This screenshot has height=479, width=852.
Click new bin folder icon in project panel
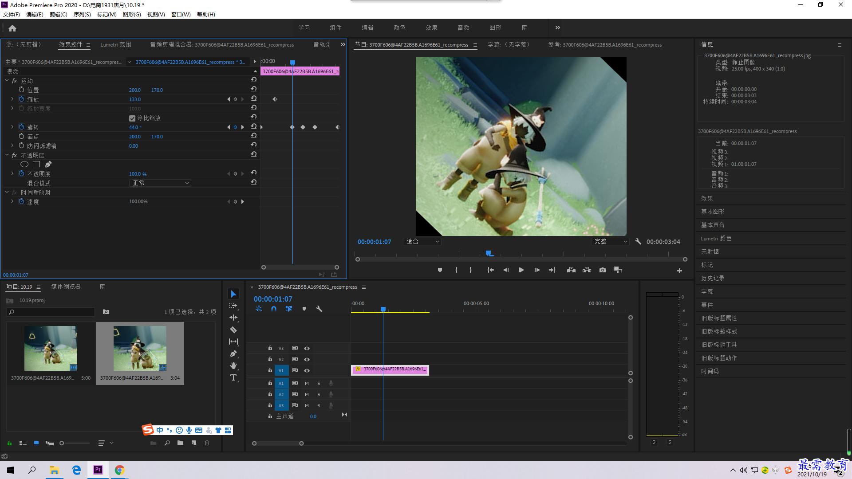pyautogui.click(x=180, y=443)
